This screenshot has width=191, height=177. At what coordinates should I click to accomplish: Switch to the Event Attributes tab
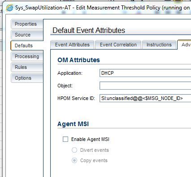72,45
